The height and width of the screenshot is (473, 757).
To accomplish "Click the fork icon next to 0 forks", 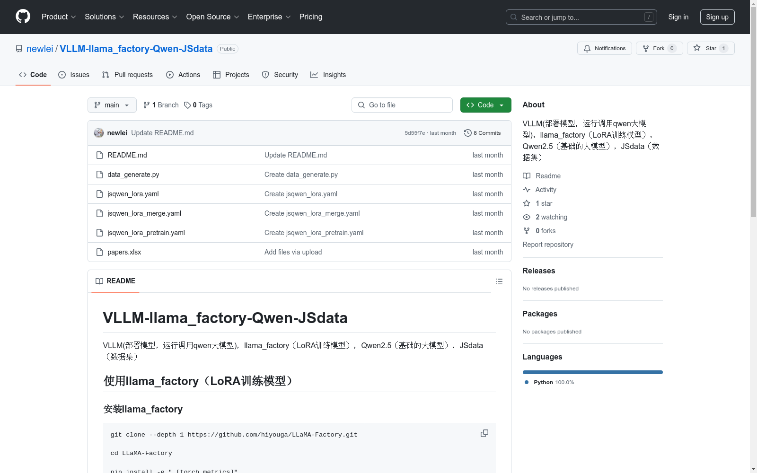I will pyautogui.click(x=527, y=231).
